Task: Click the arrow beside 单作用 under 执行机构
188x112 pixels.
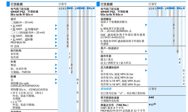Action: coord(56,54)
